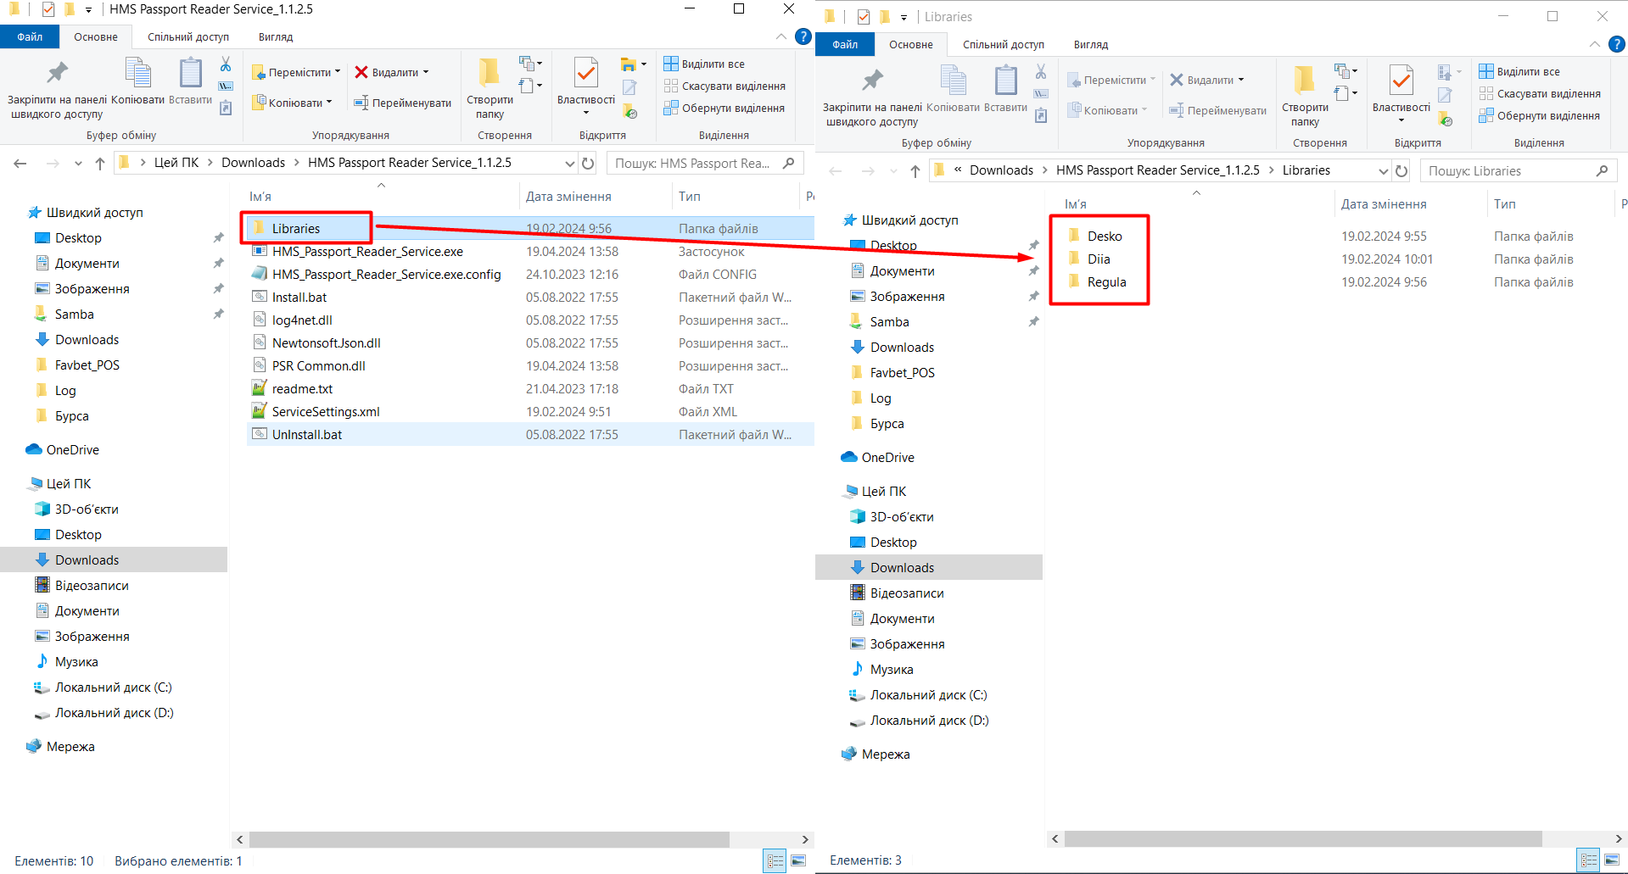Image resolution: width=1628 pixels, height=874 pixels.
Task: Open the View (Вигляд) tab in left window
Action: pyautogui.click(x=276, y=36)
